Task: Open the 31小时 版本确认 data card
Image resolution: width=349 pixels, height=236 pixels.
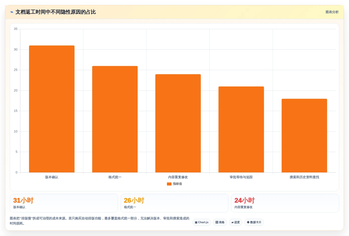Action: click(64, 203)
